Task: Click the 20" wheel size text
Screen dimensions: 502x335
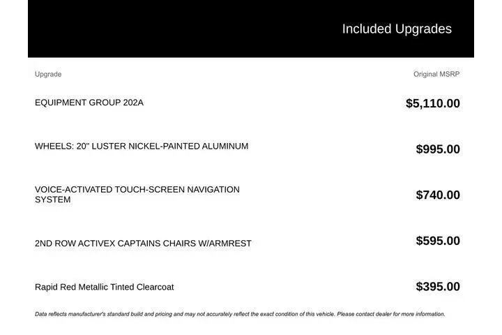Action: coord(83,146)
